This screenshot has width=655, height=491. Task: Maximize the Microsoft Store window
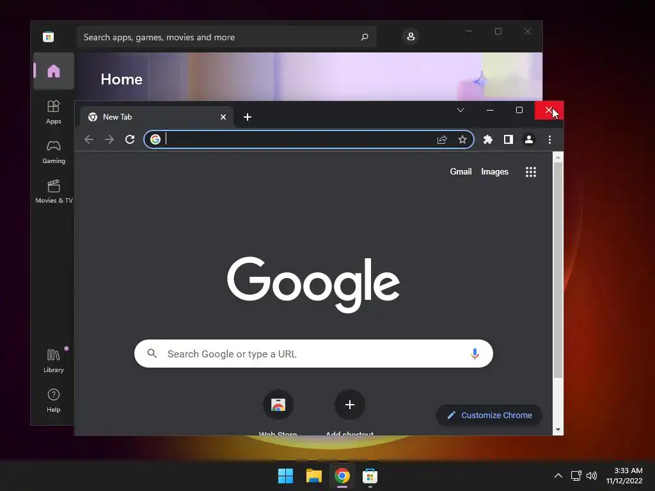click(498, 31)
